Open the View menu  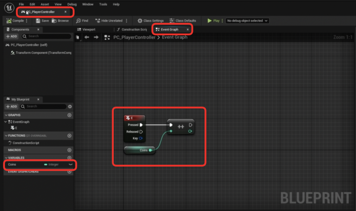tap(58, 4)
